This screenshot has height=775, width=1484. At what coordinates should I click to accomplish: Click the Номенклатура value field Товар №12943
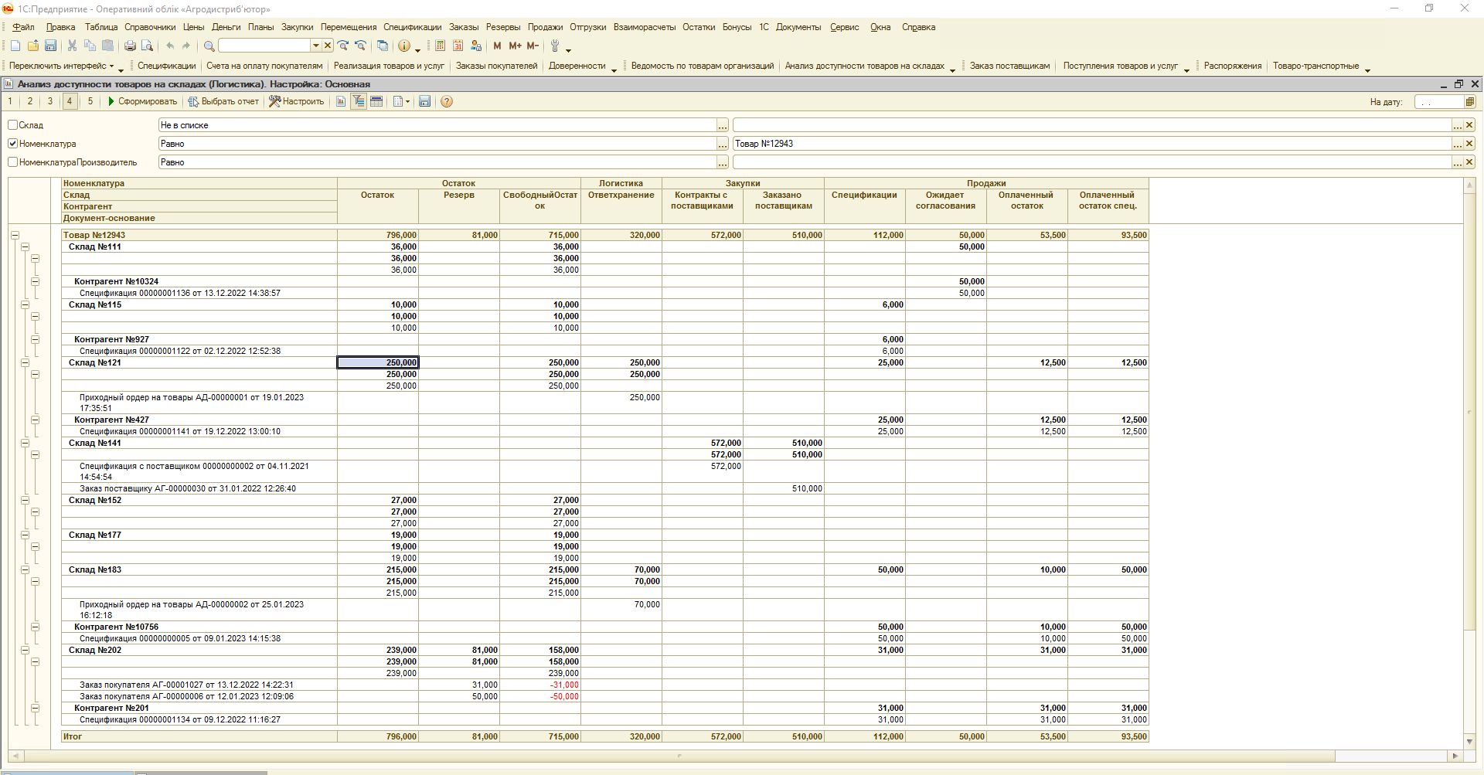coord(1090,144)
